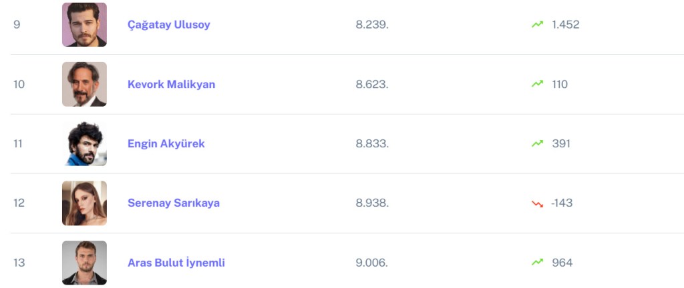
Task: Open Çağatay Ulusoy's profile photo
Action: 84,25
